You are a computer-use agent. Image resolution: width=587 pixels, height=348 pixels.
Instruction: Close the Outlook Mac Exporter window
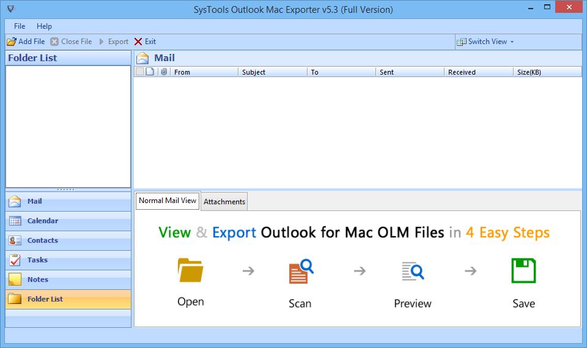click(x=569, y=7)
